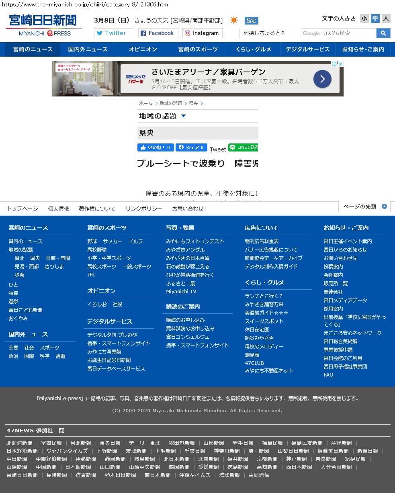The width and height of the screenshot is (395, 493).
Task: Click the Google custom search field
Action: (x=339, y=33)
